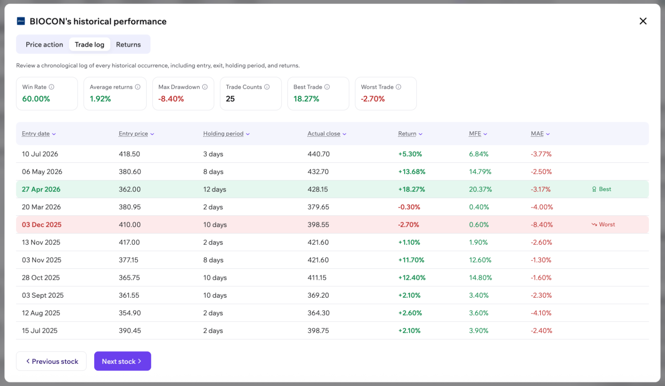Image resolution: width=665 pixels, height=386 pixels.
Task: Click entry price 362.00
Action: pos(130,189)
